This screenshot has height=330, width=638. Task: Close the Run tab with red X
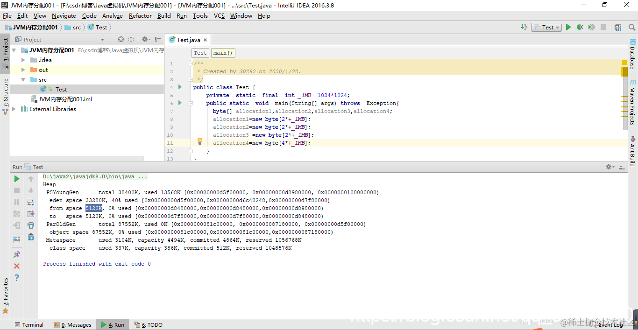click(17, 266)
